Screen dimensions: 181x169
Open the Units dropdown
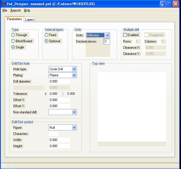pyautogui.click(x=107, y=35)
